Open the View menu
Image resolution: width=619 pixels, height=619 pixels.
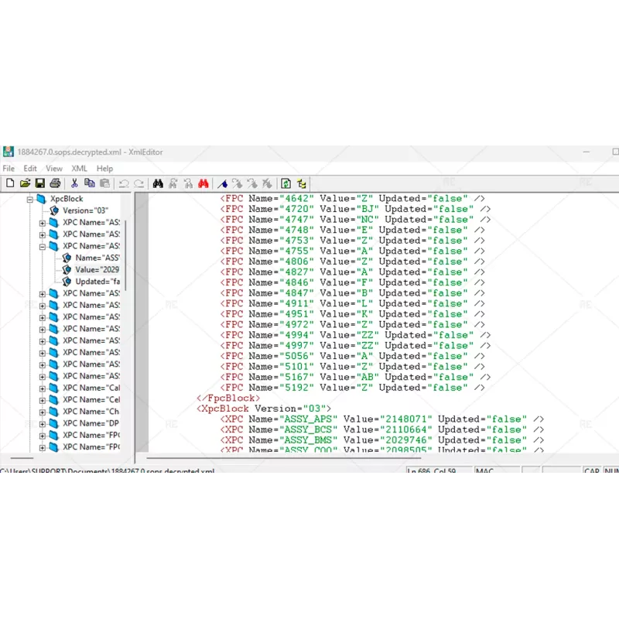click(x=53, y=168)
